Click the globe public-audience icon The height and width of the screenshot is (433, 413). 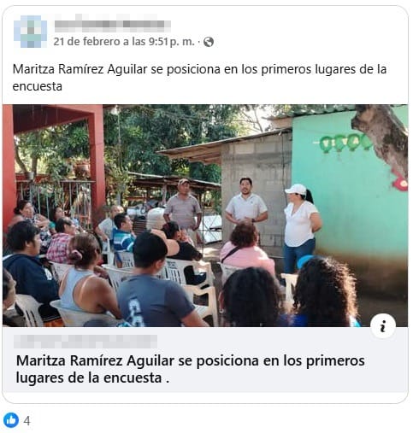[x=209, y=42]
